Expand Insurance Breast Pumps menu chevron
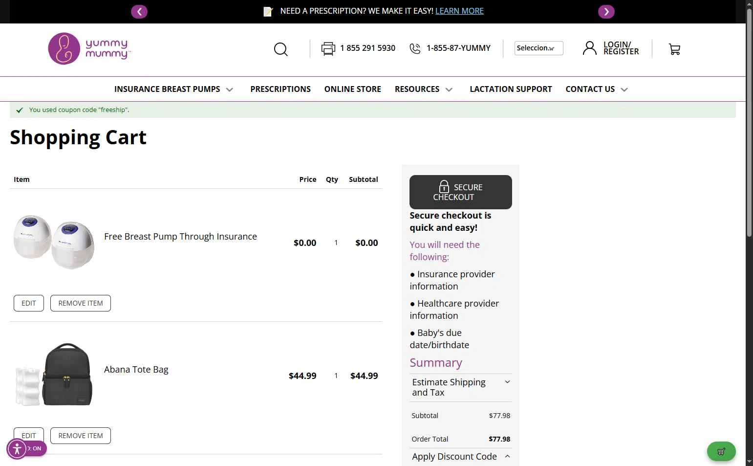 click(230, 89)
